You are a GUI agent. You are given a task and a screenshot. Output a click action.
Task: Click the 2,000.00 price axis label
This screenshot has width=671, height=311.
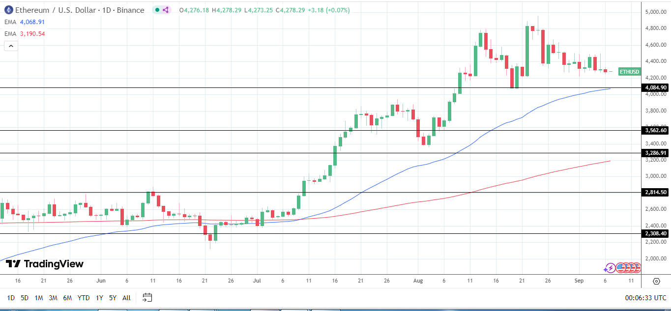click(x=656, y=258)
